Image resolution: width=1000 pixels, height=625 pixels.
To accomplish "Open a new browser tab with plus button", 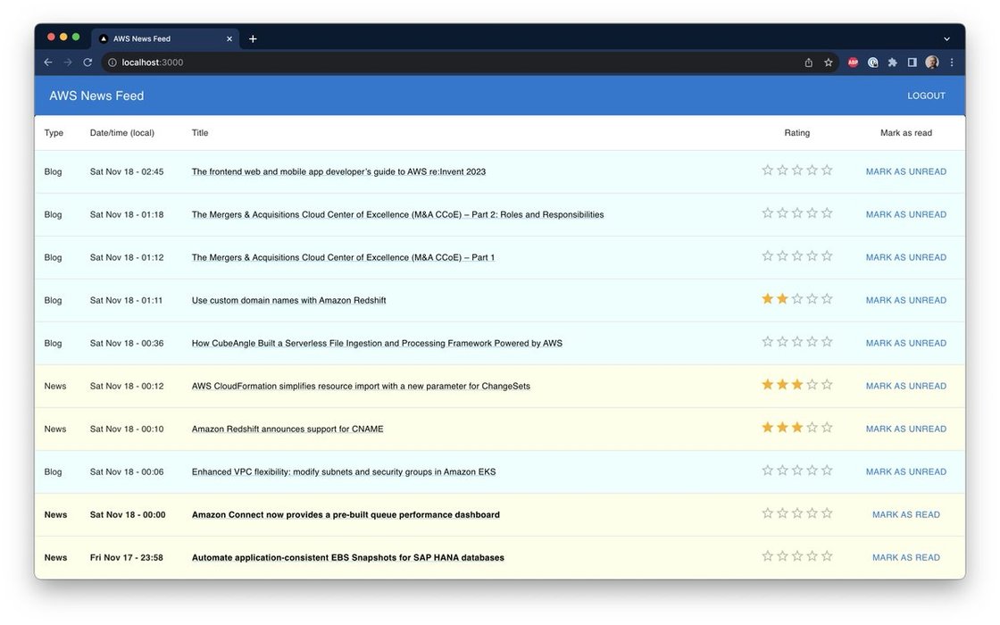I will tap(253, 39).
